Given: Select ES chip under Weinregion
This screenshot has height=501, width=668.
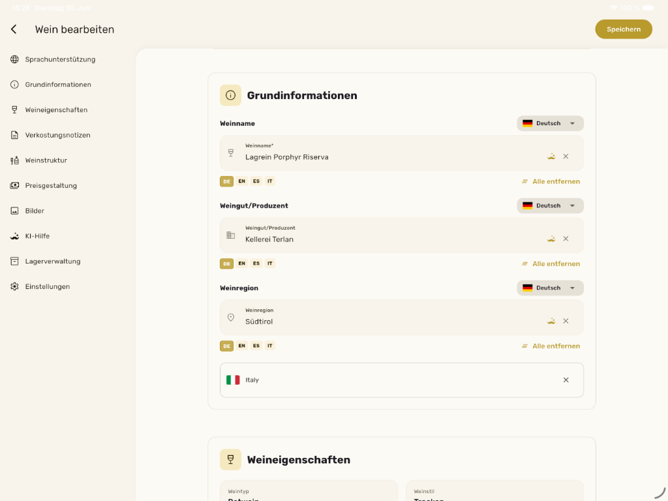Looking at the screenshot, I should coord(256,346).
